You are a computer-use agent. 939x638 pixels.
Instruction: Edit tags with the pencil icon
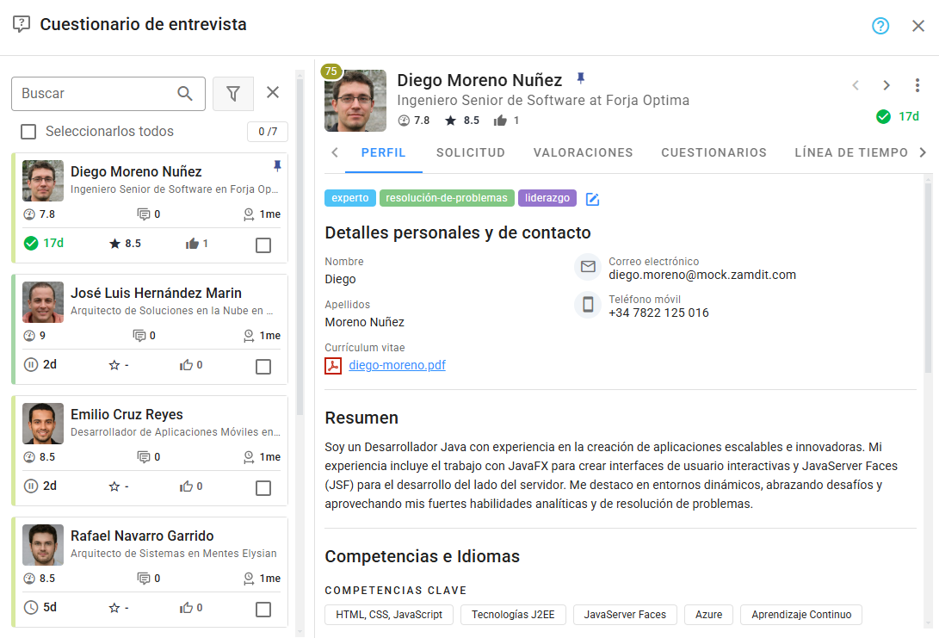(x=592, y=199)
